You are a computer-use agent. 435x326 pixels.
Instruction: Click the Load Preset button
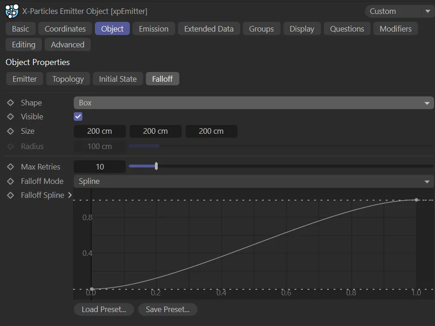104,309
